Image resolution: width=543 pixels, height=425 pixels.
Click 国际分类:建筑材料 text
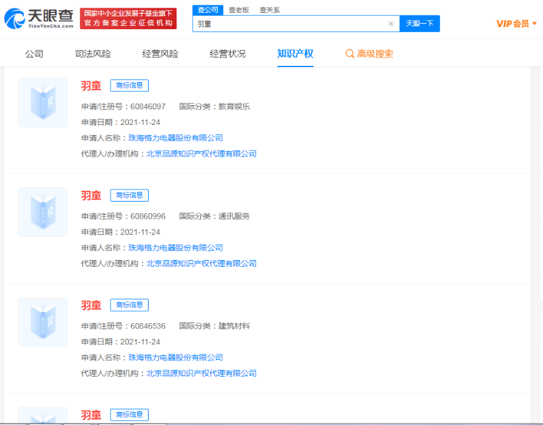[x=214, y=326]
